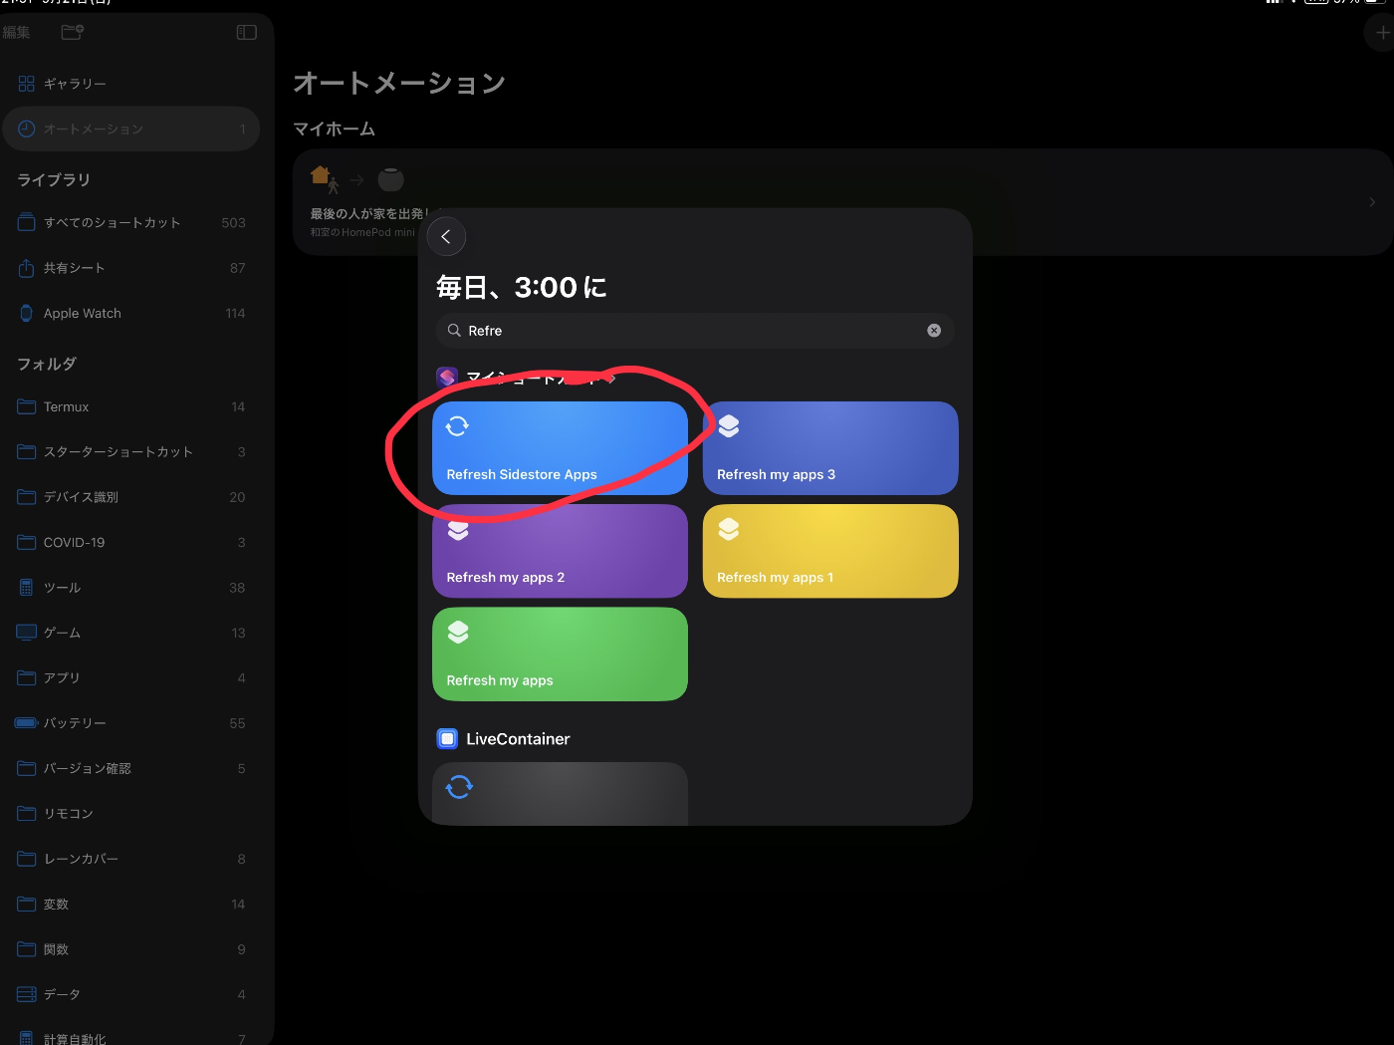This screenshot has height=1045, width=1394.
Task: Select the LiveContainer refresh action card
Action: [560, 794]
